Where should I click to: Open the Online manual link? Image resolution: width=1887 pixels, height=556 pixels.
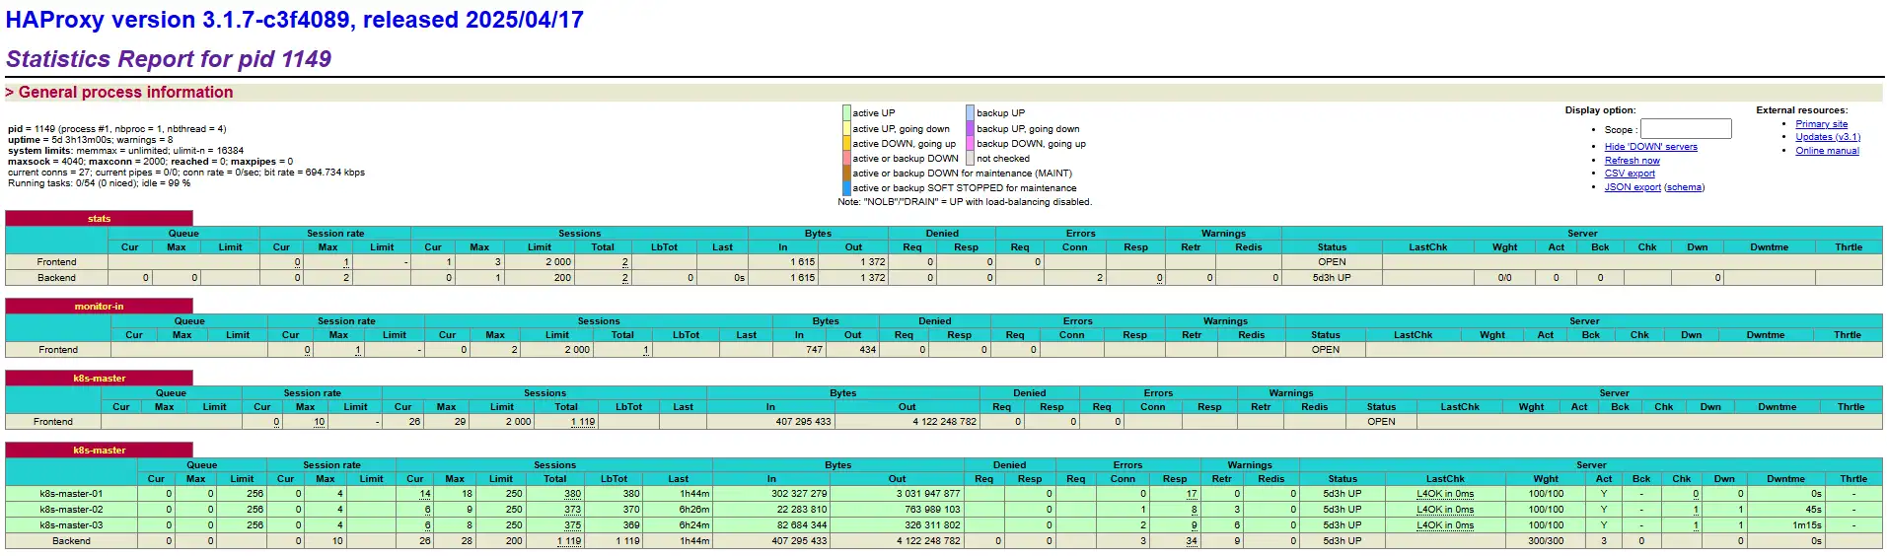(1827, 151)
